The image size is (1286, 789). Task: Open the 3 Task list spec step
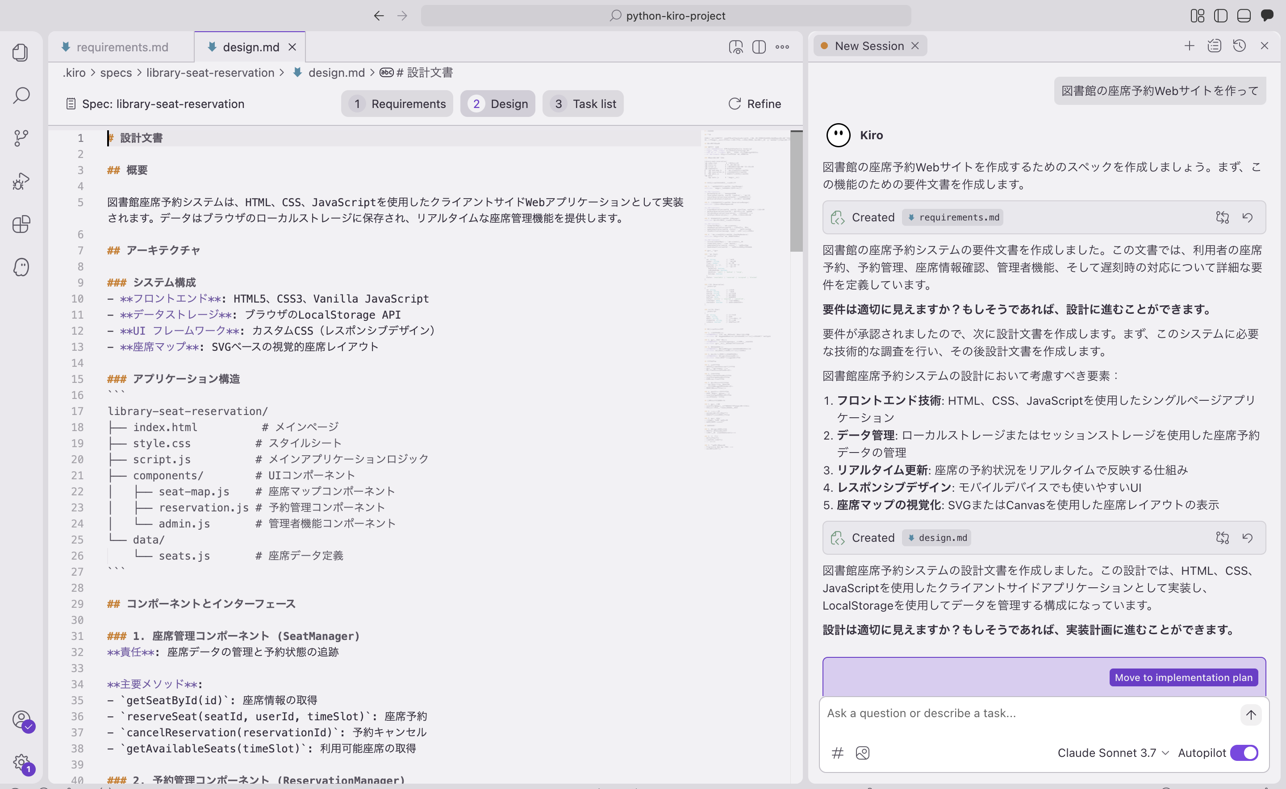coord(583,104)
